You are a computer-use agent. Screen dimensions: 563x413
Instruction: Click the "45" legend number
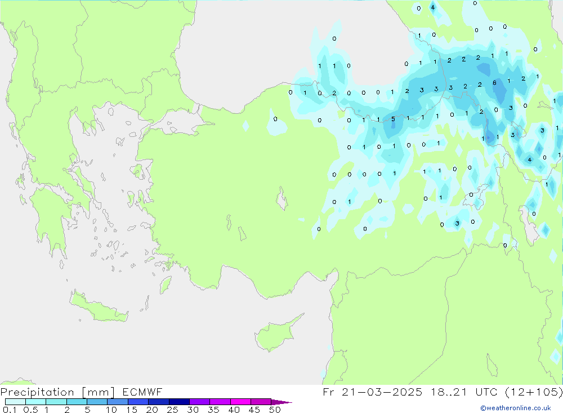(x=254, y=410)
